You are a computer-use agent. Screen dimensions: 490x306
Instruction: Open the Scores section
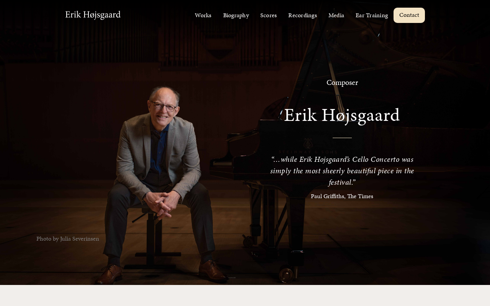click(268, 15)
